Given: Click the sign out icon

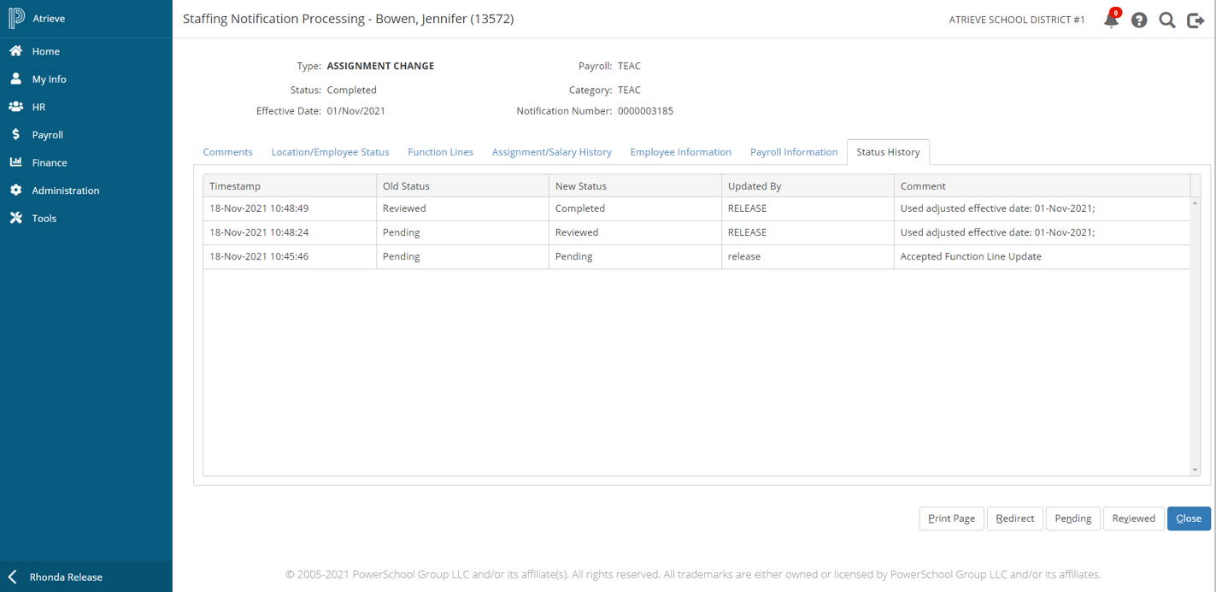Looking at the screenshot, I should 1195,20.
